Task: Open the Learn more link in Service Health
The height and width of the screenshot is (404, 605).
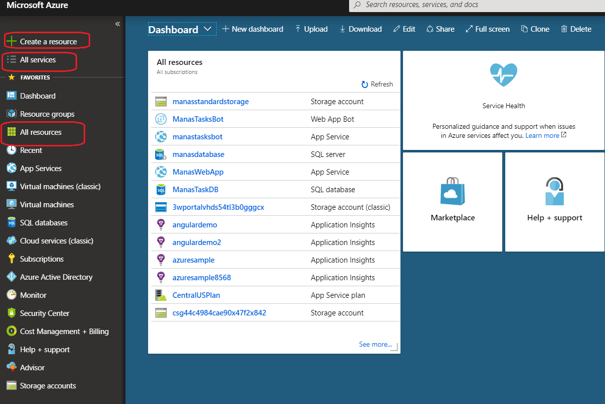Action: tap(546, 135)
